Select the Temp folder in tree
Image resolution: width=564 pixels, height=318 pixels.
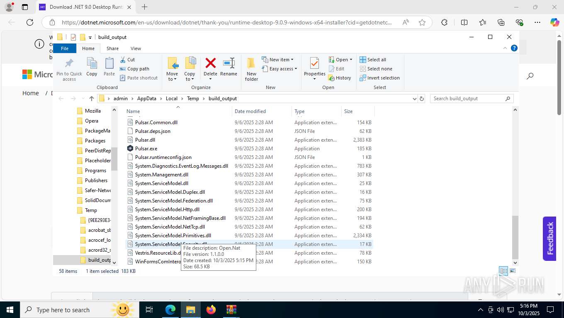(x=91, y=210)
